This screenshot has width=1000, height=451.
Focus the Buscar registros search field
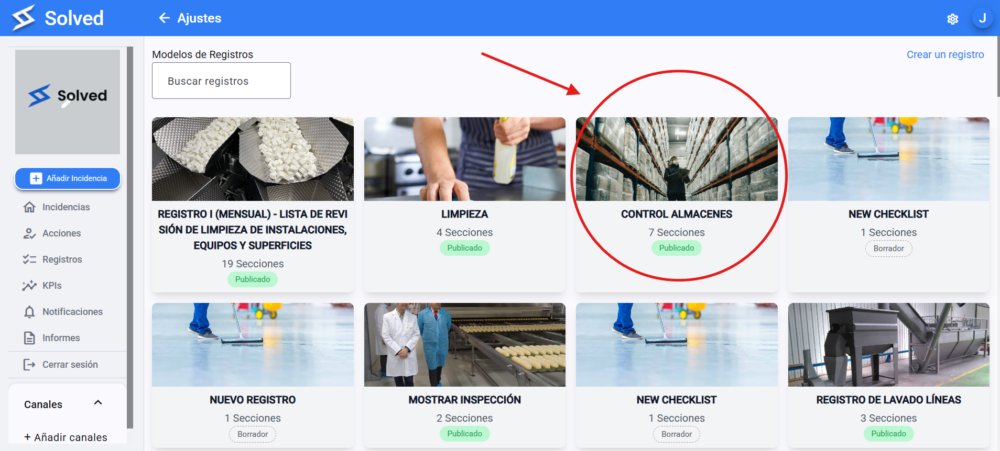(221, 81)
